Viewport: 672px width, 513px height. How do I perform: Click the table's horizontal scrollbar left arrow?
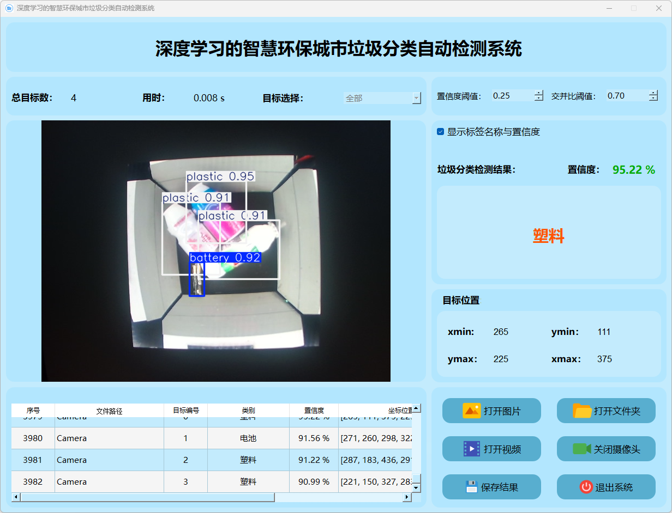coord(16,497)
